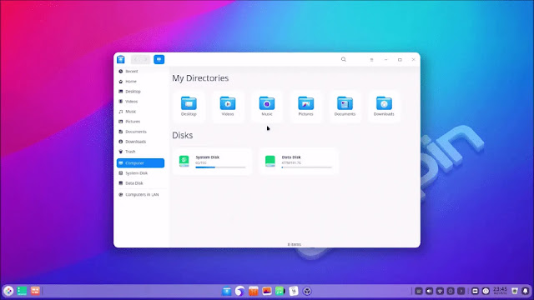
Task: Click the blue computer address button
Action: point(159,59)
